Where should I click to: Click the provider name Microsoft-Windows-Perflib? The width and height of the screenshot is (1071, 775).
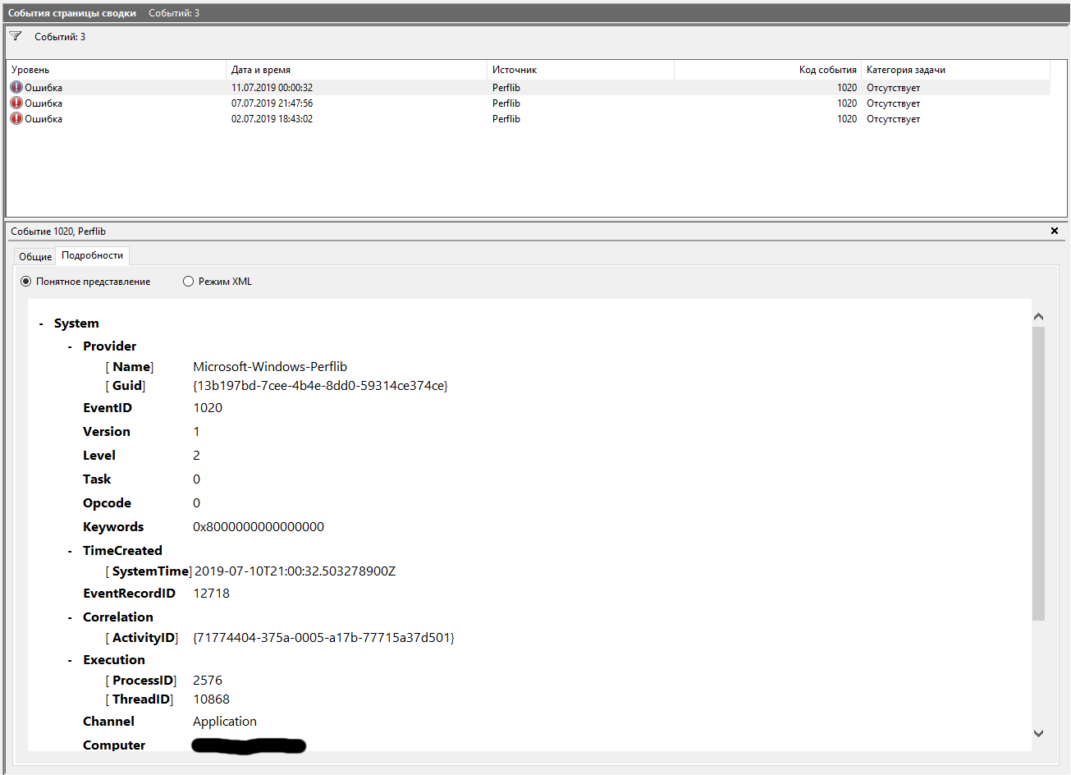coord(270,367)
